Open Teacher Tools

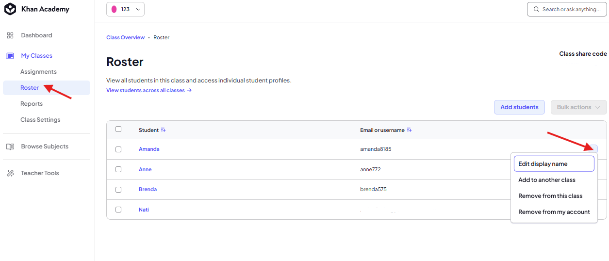click(x=40, y=173)
